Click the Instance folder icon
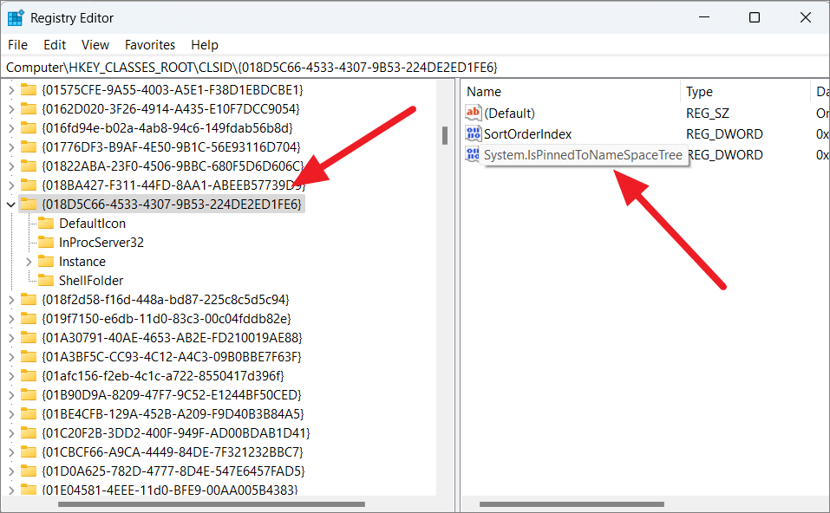 pyautogui.click(x=46, y=261)
